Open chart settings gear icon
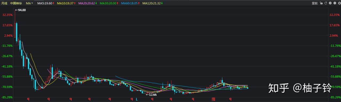Viewport: 341px width, 102px height. (x=339, y=3)
